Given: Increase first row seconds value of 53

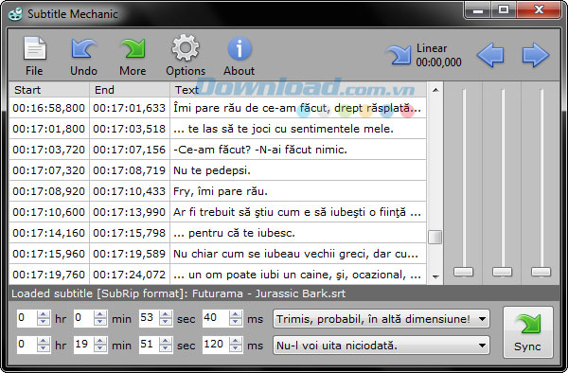Looking at the screenshot, I should click(x=166, y=314).
